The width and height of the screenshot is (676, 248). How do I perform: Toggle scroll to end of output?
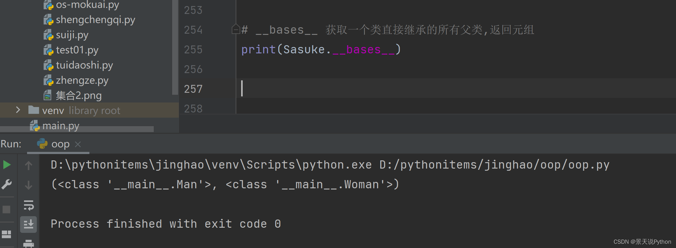29,224
